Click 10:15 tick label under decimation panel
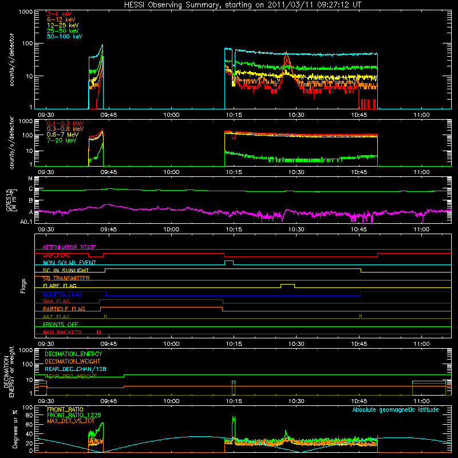This screenshot has width=458, height=458. click(234, 401)
